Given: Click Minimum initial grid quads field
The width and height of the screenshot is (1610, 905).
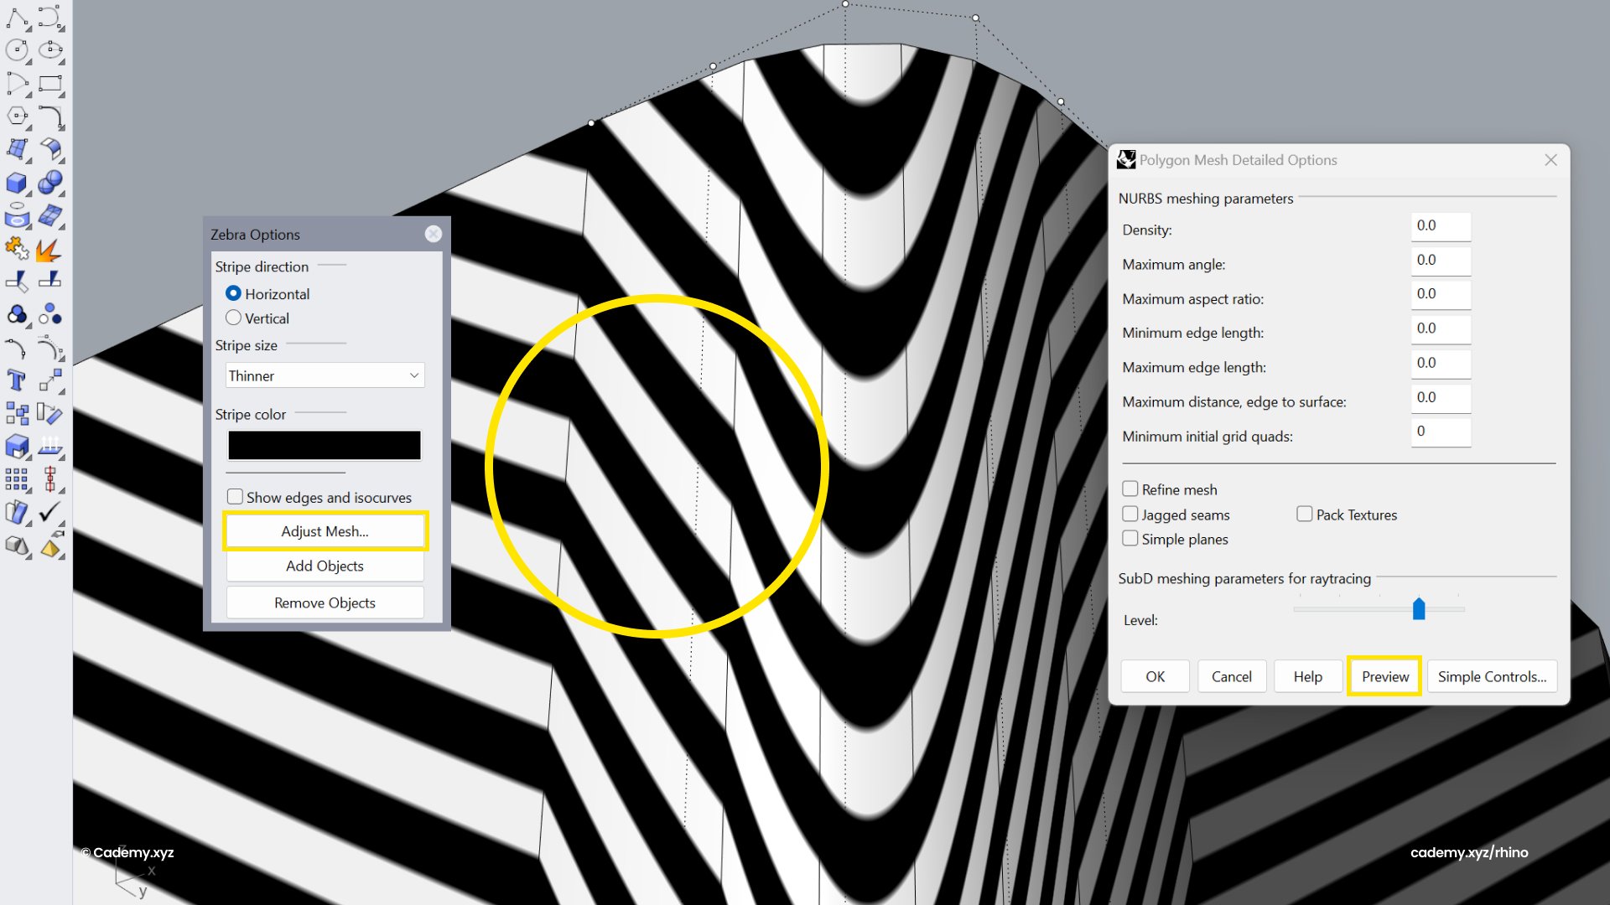Looking at the screenshot, I should point(1441,432).
